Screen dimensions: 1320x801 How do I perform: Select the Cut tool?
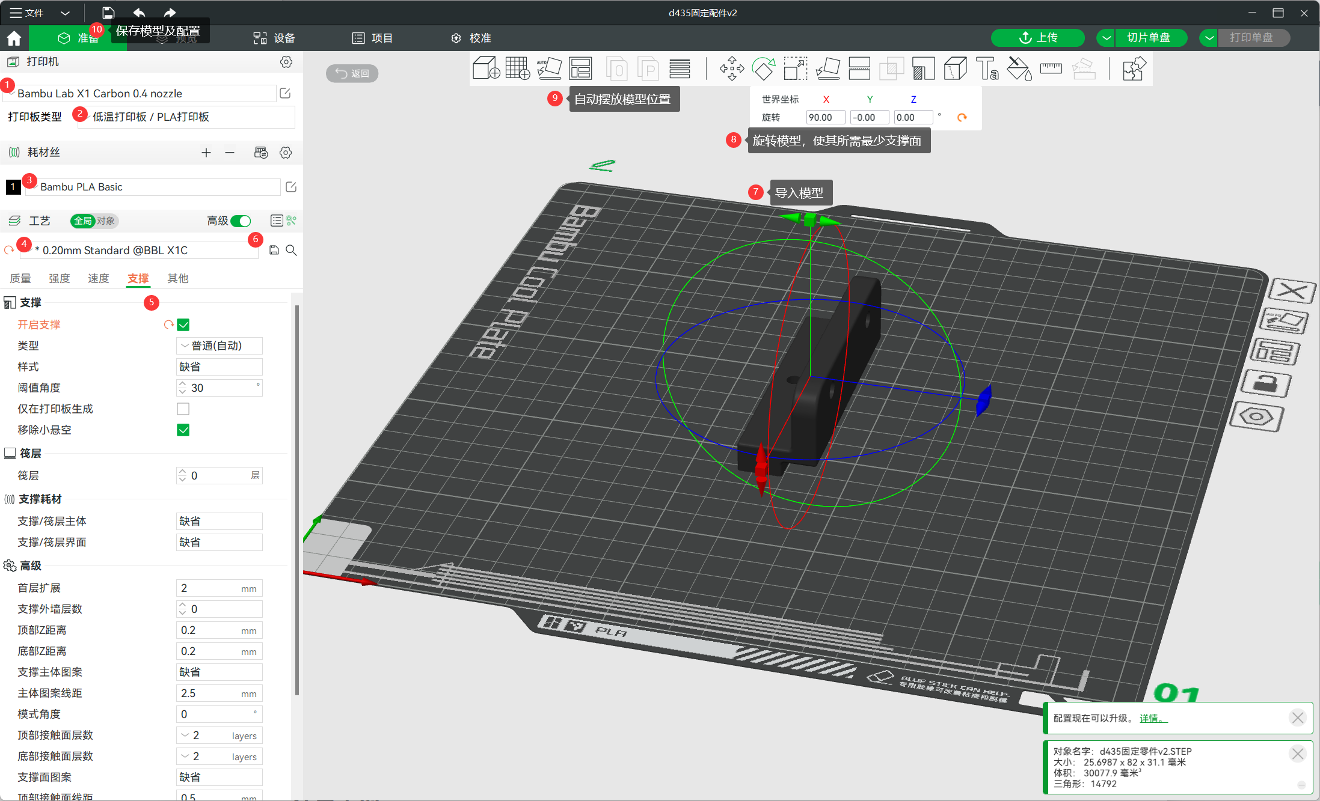click(859, 68)
